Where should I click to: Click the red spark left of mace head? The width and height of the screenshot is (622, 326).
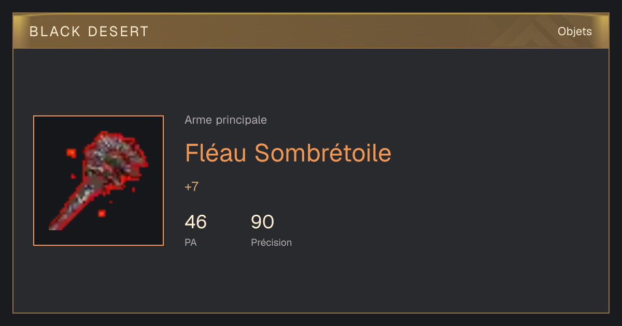tap(71, 153)
